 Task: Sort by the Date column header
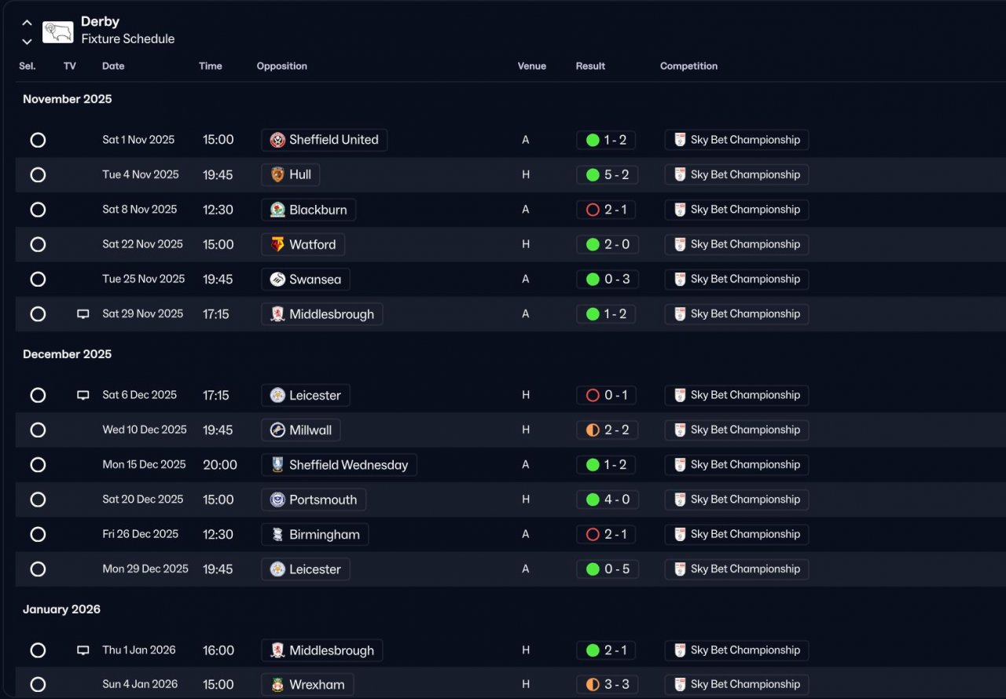pos(113,66)
